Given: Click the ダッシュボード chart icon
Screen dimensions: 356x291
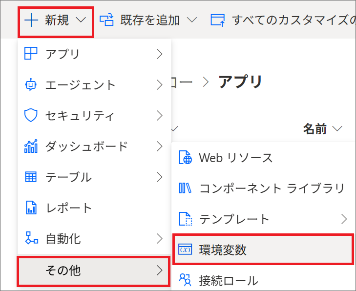Looking at the screenshot, I should click(x=31, y=146).
